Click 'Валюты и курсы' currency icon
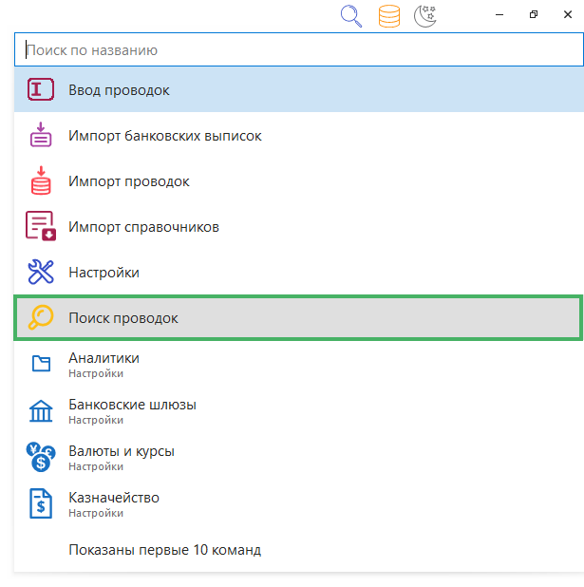Screen dimensions: 584x587 click(41, 457)
